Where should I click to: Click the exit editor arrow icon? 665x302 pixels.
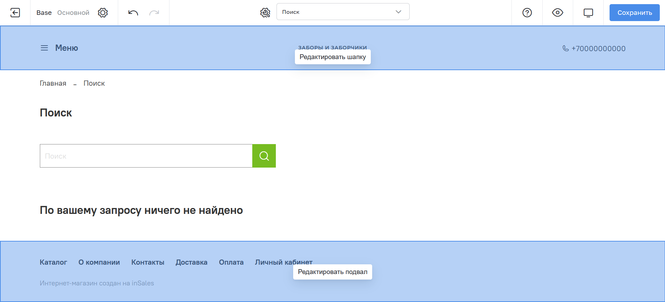click(15, 13)
